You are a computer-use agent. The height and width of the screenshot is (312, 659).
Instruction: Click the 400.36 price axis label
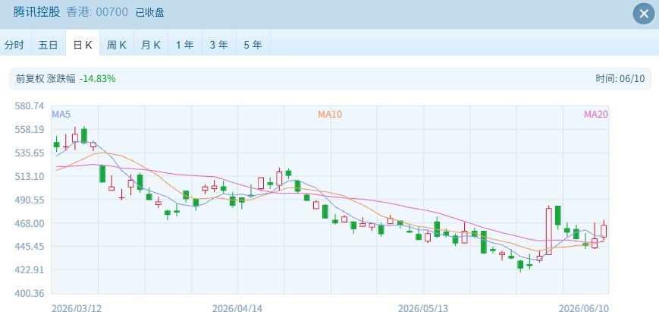click(x=30, y=293)
